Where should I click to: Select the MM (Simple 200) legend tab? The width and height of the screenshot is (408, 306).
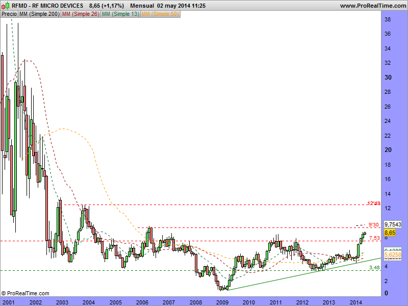coord(39,14)
